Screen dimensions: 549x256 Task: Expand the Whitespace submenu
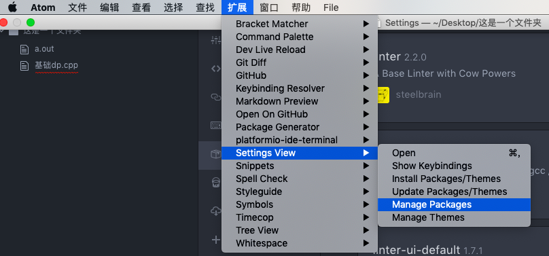[x=300, y=243]
